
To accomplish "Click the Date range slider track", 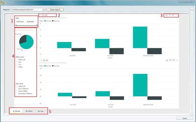I will [x=26, y=25].
